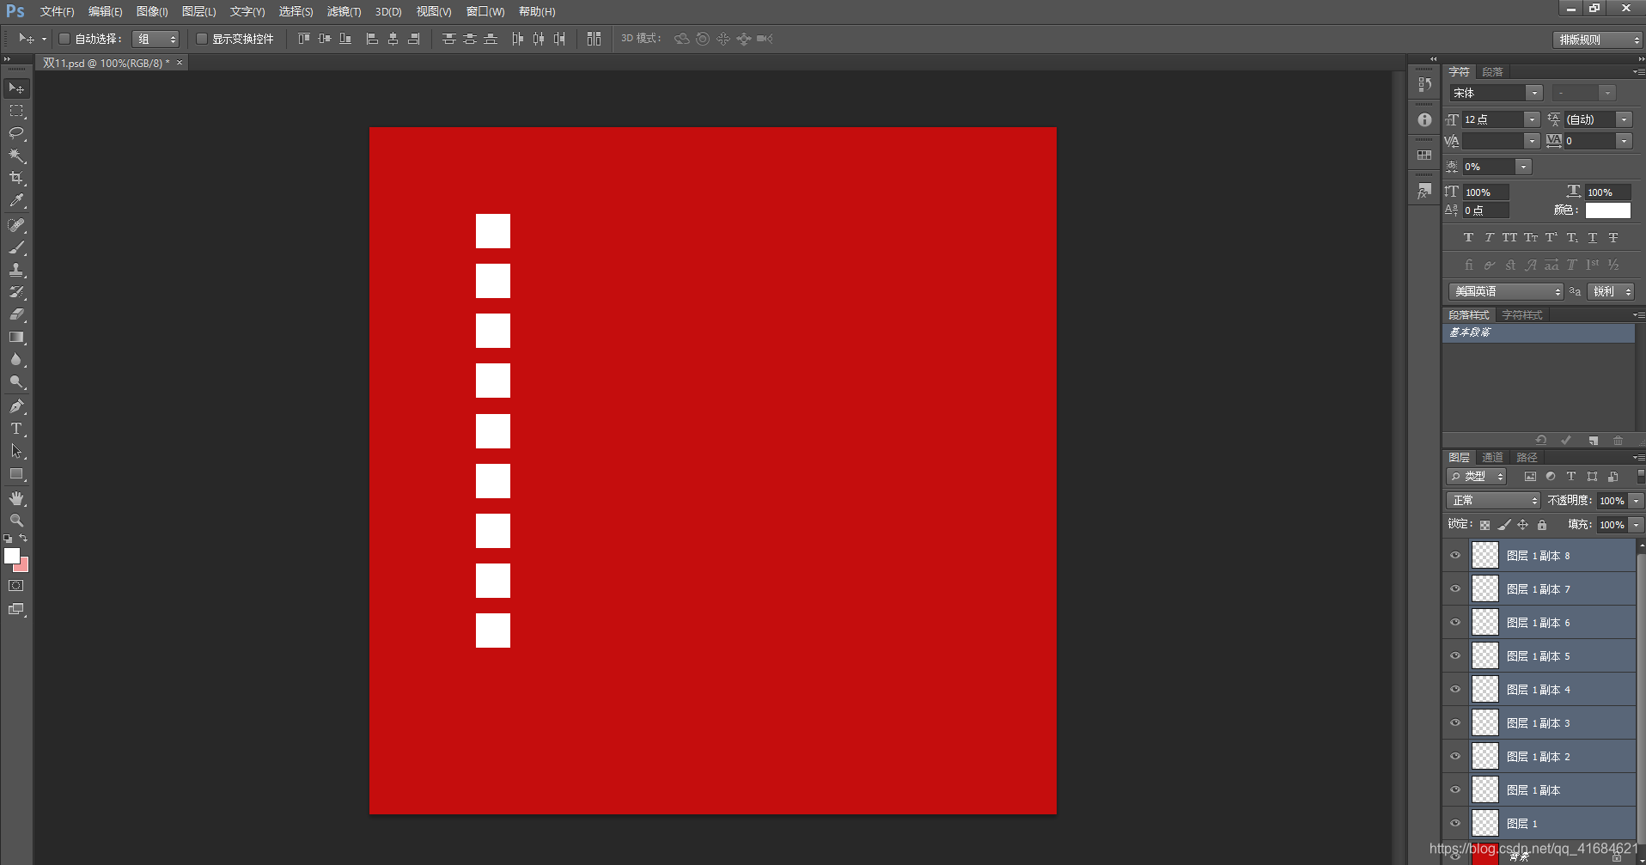
Task: Switch to the 路径 tab
Action: coord(1527,458)
